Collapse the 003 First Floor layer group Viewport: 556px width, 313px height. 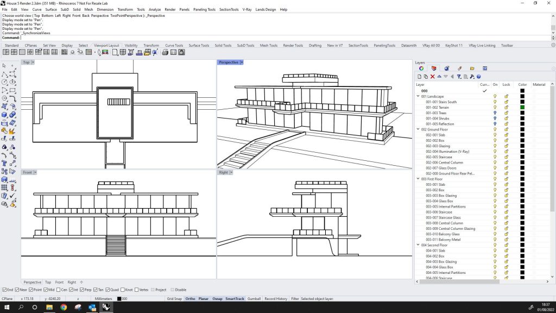(x=418, y=179)
